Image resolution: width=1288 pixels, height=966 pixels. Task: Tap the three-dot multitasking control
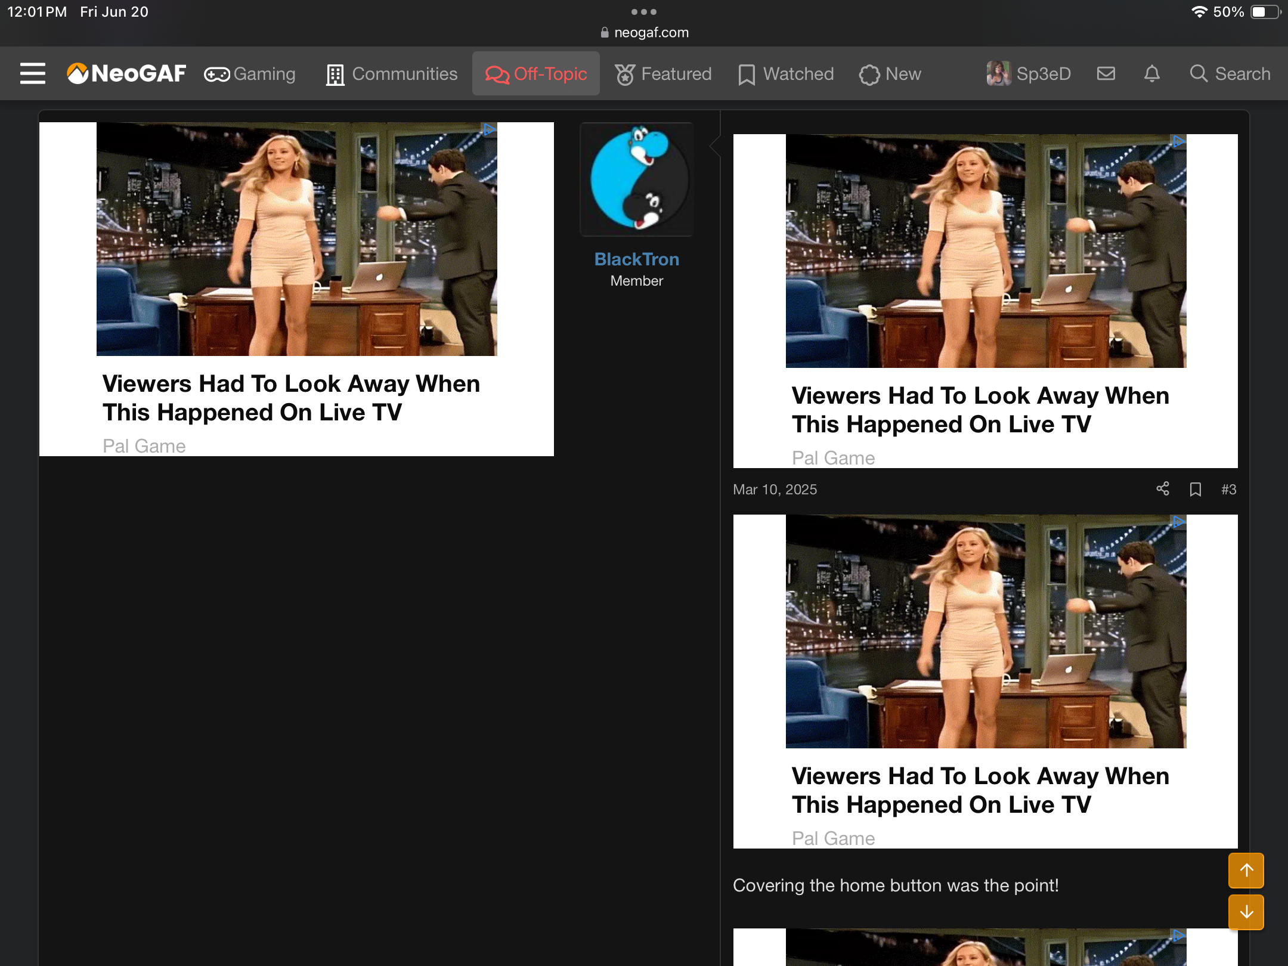click(644, 11)
